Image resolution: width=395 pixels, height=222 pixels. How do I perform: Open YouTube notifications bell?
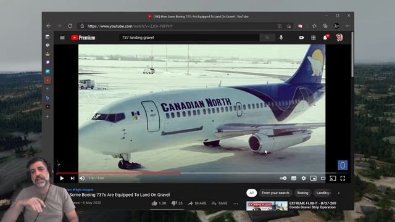[x=325, y=38]
